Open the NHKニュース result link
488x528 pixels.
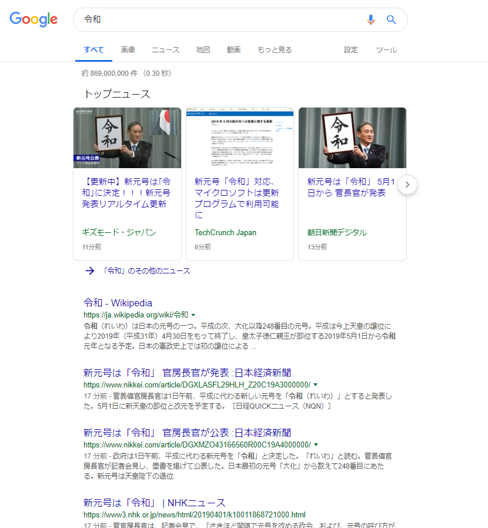(154, 503)
